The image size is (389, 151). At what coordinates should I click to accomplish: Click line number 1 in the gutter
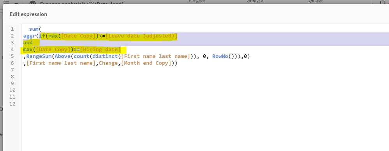point(12,29)
